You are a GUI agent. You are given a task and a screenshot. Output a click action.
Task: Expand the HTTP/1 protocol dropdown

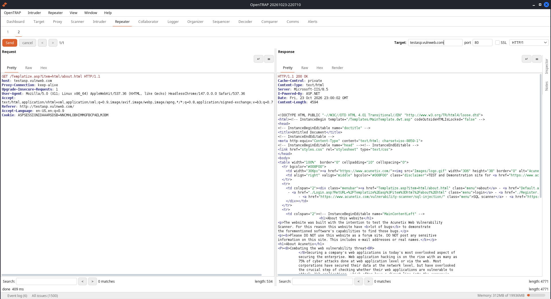click(x=529, y=43)
